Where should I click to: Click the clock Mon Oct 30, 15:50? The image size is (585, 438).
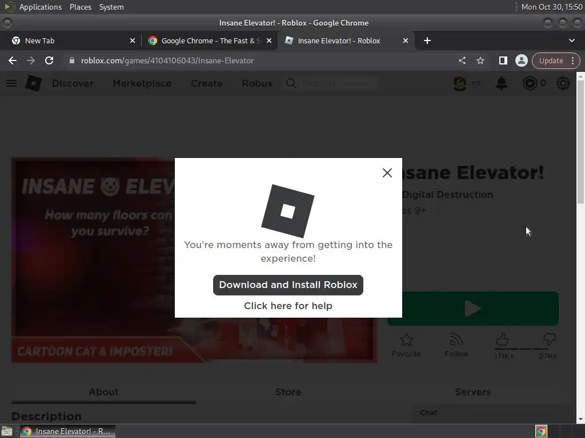tap(552, 7)
